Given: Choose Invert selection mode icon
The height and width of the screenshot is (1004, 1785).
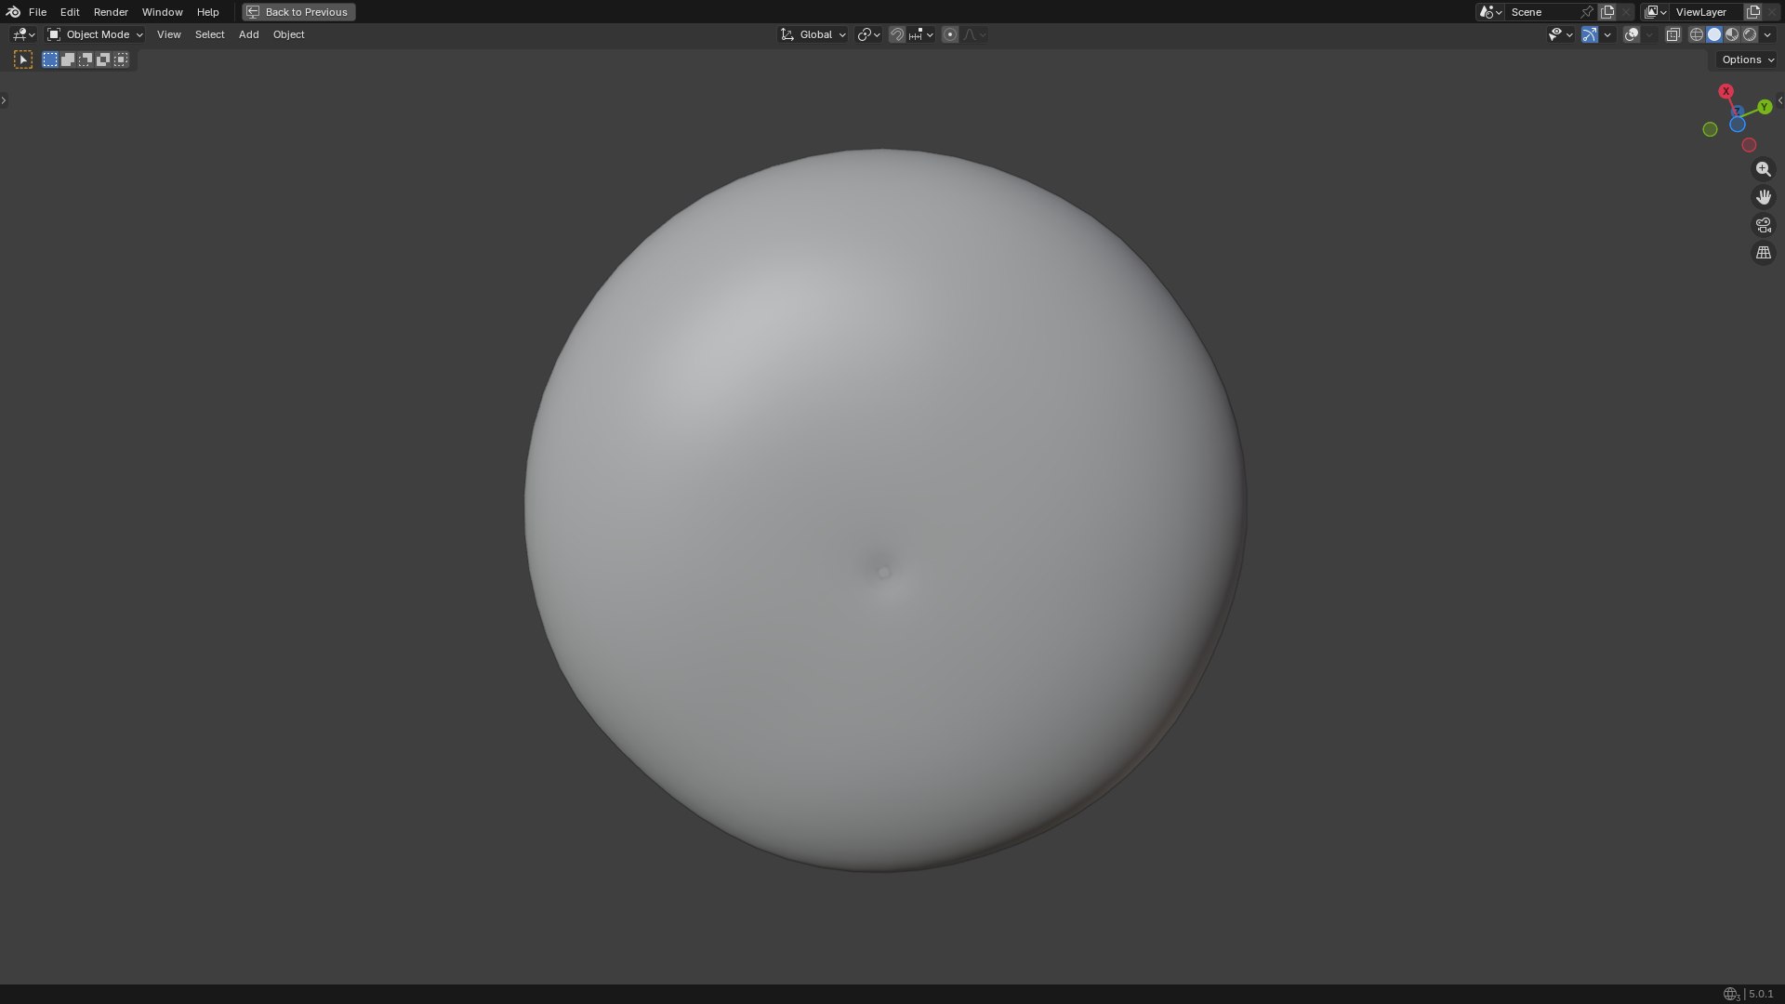Looking at the screenshot, I should (103, 59).
